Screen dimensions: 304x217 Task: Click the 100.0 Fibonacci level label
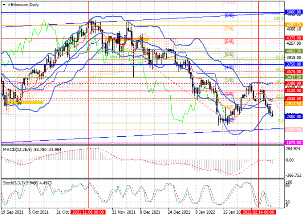pos(279,18)
